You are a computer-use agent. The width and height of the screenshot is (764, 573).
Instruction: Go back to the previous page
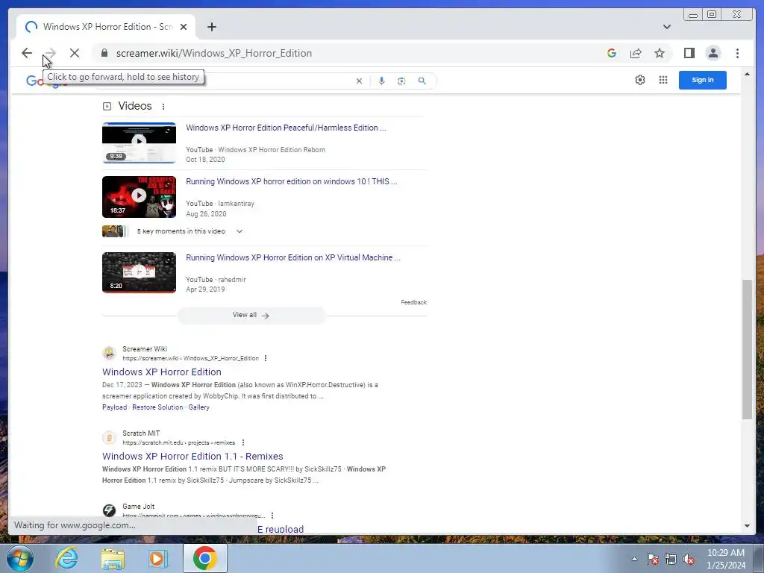coord(27,53)
